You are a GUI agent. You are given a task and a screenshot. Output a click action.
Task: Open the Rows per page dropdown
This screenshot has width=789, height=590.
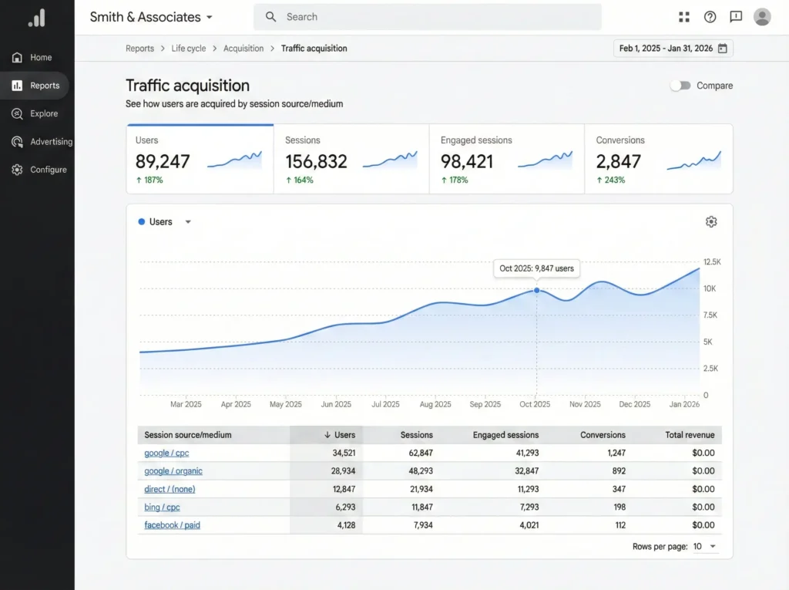point(704,546)
